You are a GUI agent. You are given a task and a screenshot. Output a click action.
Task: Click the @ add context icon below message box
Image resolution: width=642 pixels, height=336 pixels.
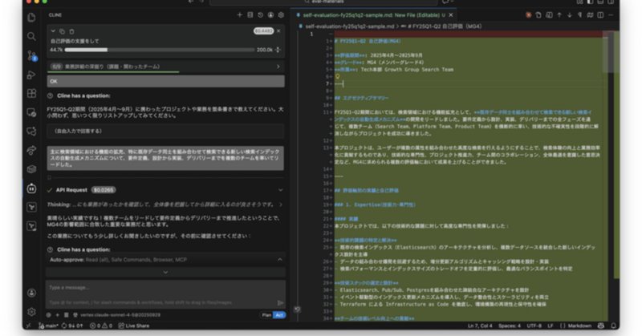point(49,314)
